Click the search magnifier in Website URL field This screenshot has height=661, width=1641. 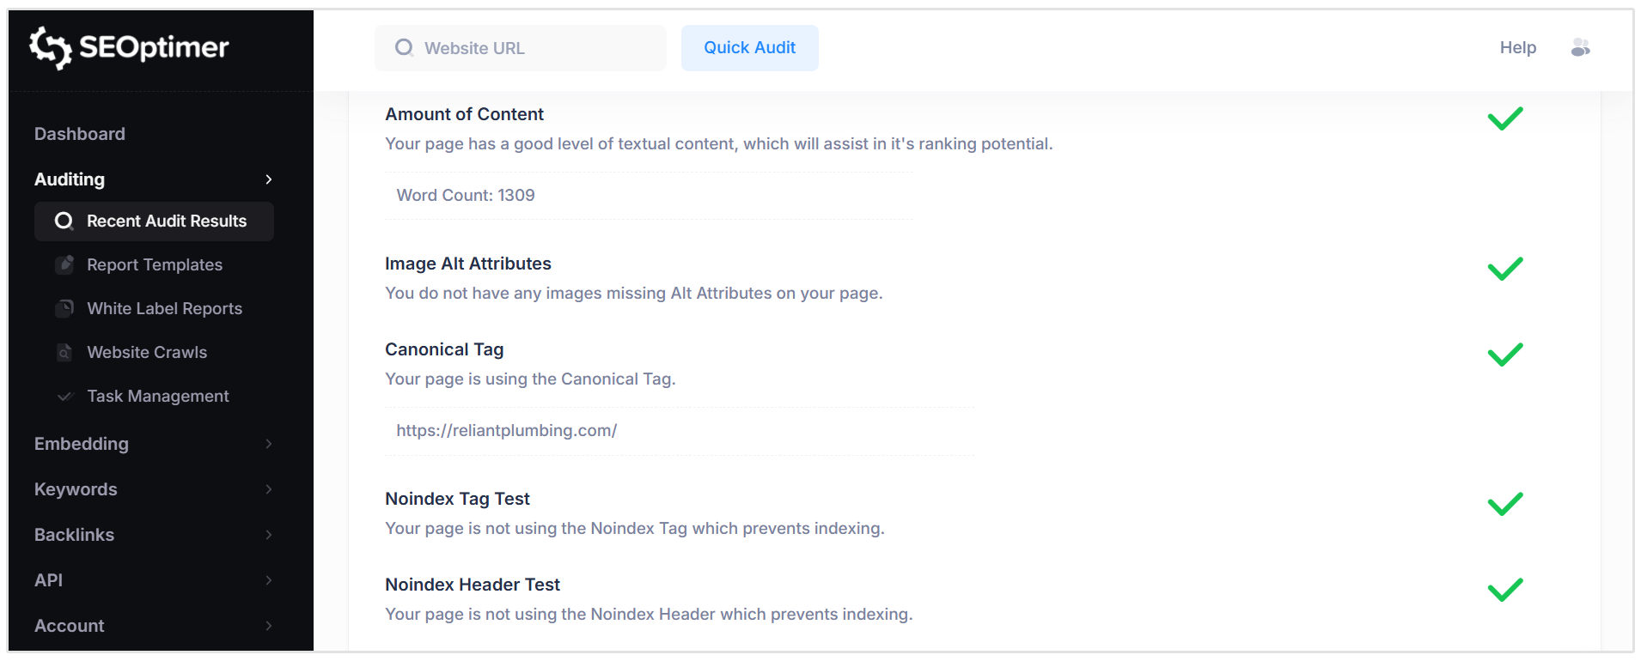[x=404, y=48]
